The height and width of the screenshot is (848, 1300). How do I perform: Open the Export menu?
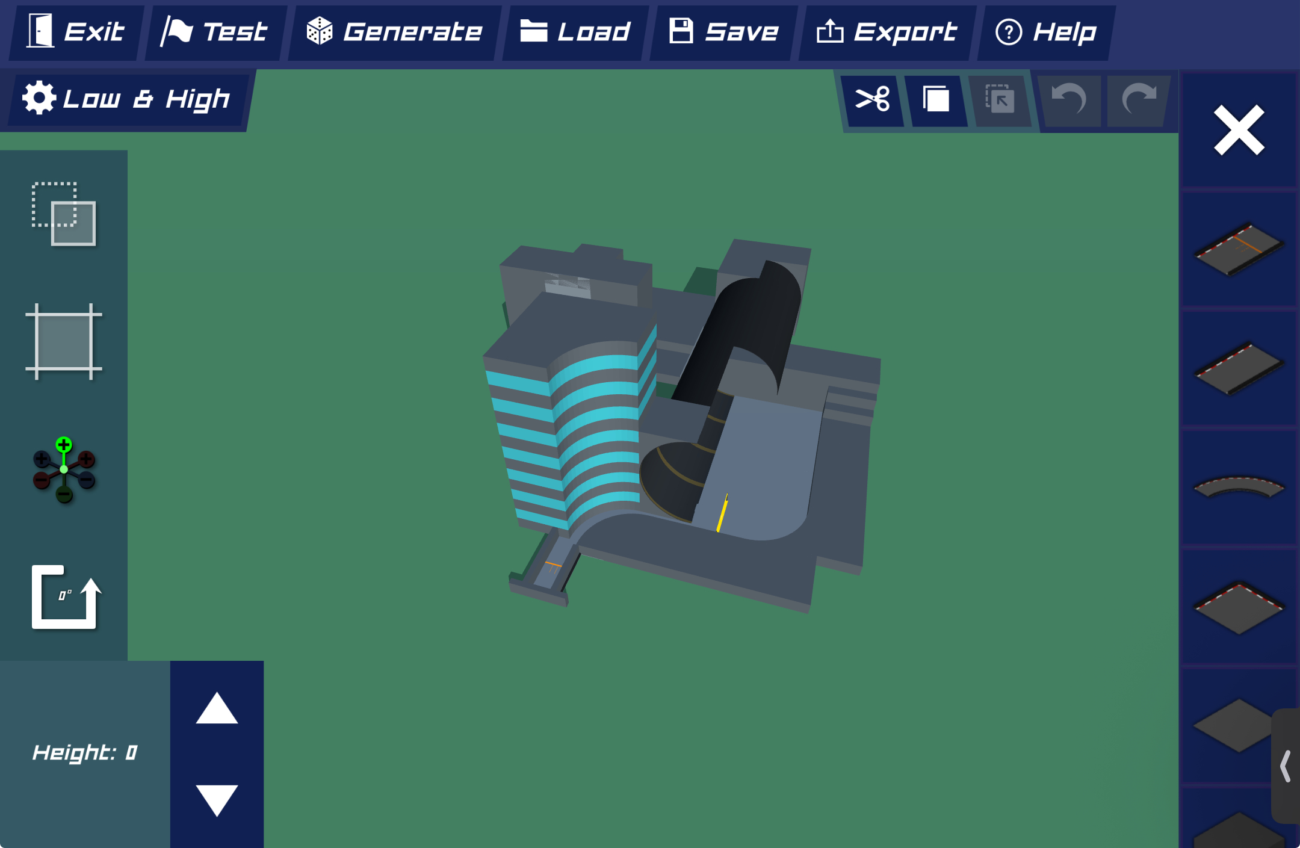click(885, 32)
